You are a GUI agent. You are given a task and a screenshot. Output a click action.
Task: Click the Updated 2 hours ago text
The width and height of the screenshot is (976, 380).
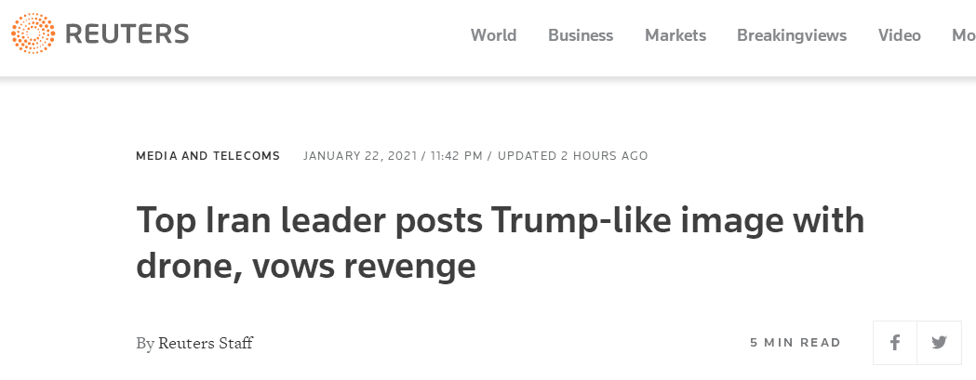(572, 156)
